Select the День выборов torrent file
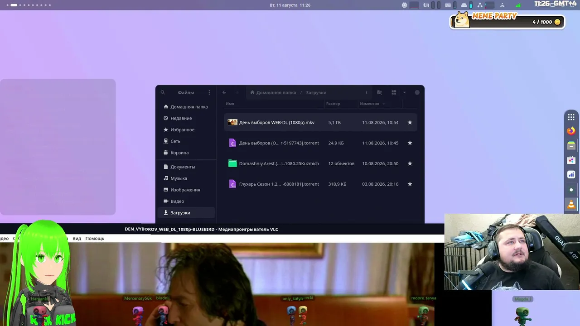This screenshot has height=326, width=580. click(320, 143)
